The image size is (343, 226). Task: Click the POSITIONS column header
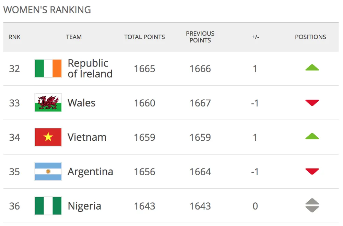click(310, 37)
